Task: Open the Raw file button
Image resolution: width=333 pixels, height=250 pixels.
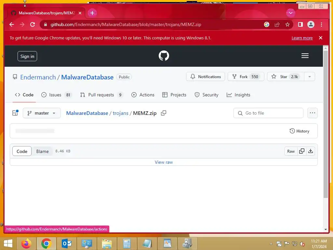Action: tap(291, 151)
